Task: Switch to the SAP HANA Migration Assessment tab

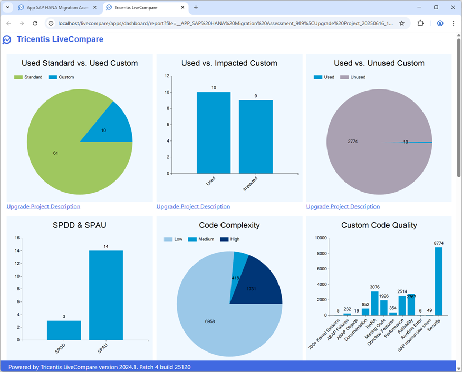Action: pyautogui.click(x=55, y=7)
